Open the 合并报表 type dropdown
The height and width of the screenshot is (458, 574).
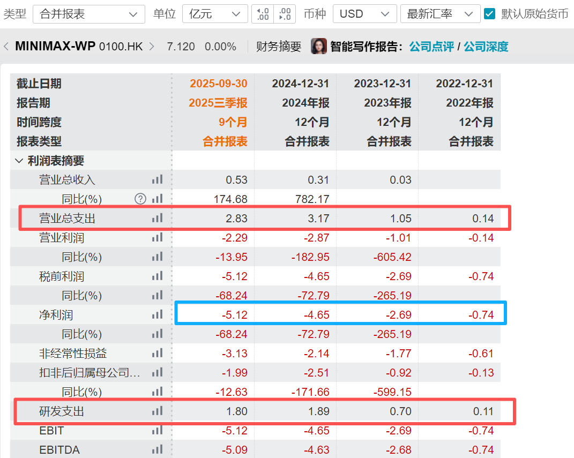[x=89, y=14]
